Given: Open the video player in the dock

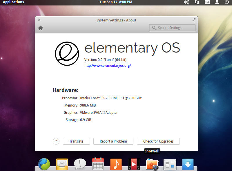Looking at the screenshot, I should (x=134, y=164).
